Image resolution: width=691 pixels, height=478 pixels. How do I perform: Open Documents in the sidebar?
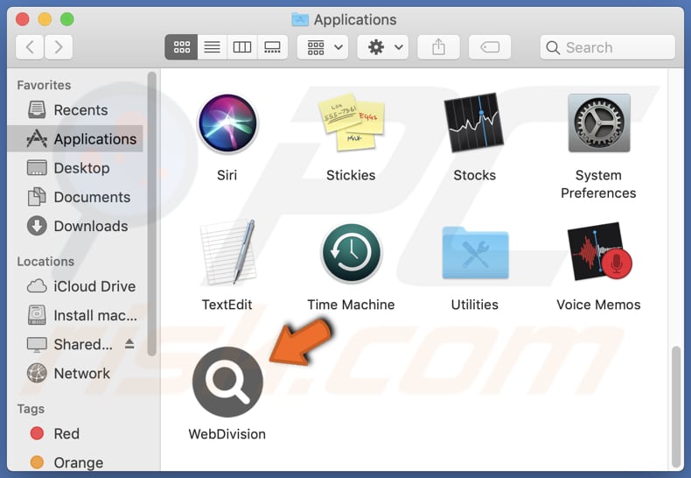(75, 197)
